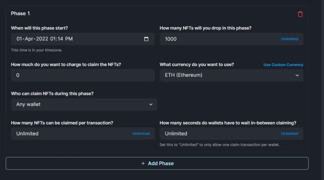Expand the "Any wallet" claim dropdown
324x180 pixels.
point(84,105)
